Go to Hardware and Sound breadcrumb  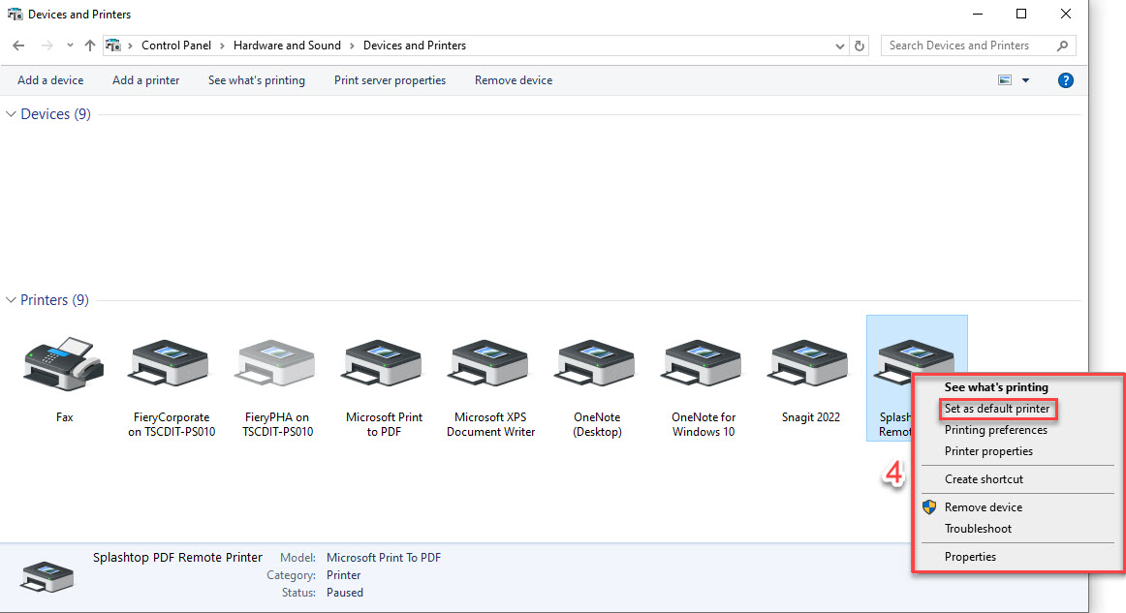pos(287,46)
